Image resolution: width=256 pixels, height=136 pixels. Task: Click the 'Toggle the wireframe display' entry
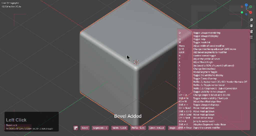[208, 75]
